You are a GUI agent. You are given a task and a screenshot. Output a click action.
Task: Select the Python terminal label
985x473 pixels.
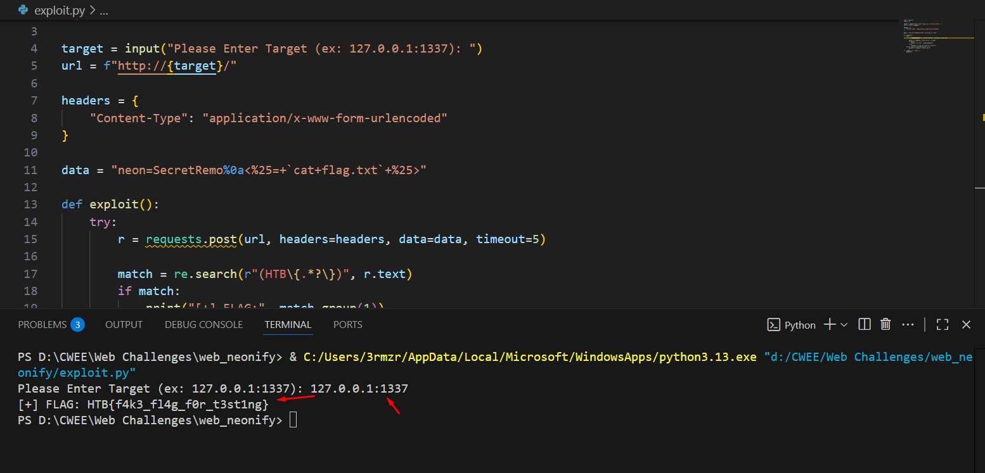click(800, 325)
